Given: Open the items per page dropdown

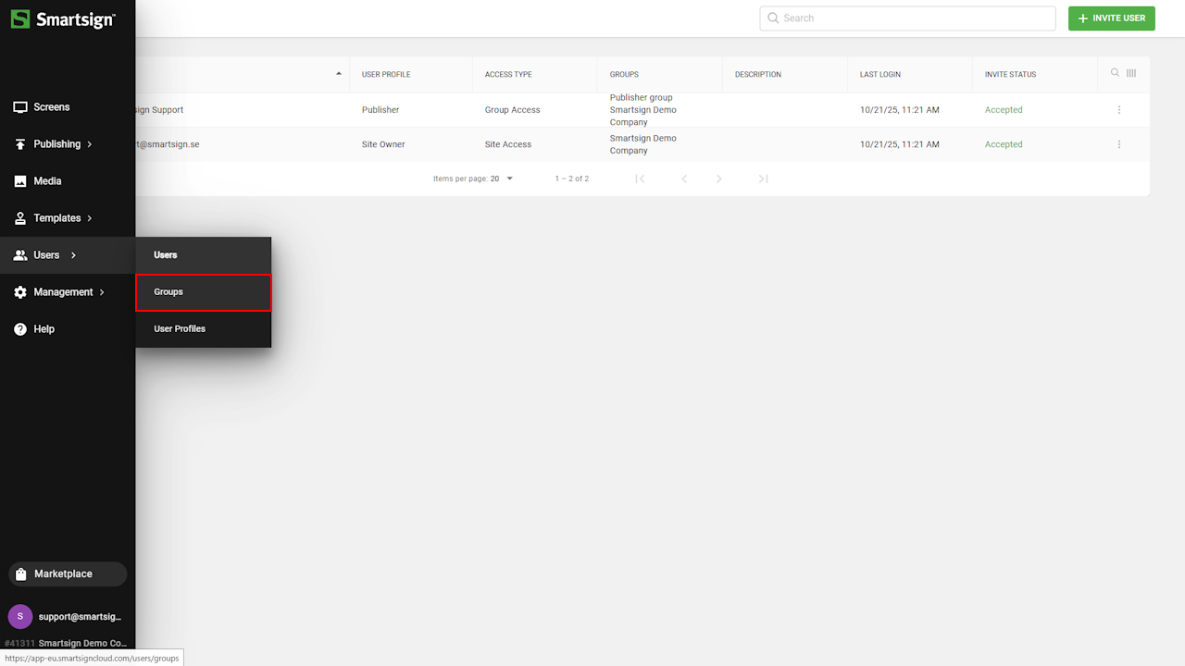Looking at the screenshot, I should 502,179.
